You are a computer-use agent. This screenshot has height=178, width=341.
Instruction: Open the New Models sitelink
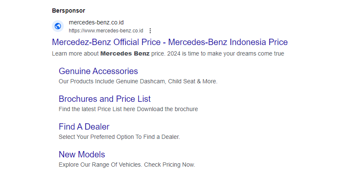82,154
